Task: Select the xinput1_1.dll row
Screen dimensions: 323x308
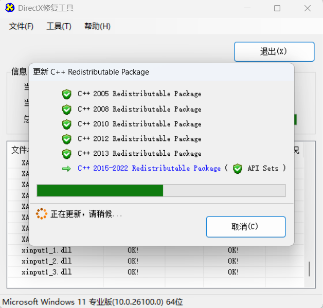Action: point(46,250)
